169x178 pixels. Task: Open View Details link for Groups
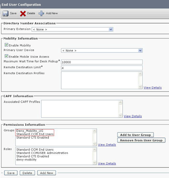tap(107, 145)
